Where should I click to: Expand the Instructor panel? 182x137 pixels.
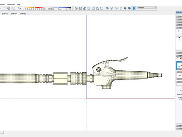(x=179, y=126)
